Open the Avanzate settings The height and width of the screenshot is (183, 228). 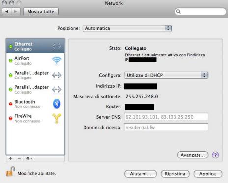click(193, 155)
